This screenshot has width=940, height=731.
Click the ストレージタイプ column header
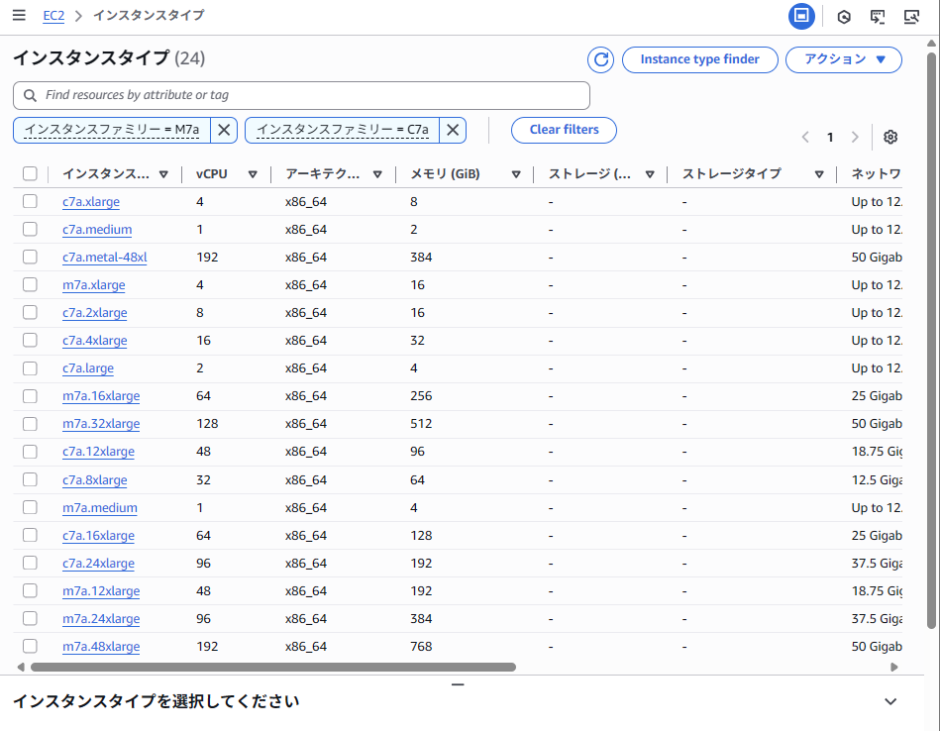[731, 174]
